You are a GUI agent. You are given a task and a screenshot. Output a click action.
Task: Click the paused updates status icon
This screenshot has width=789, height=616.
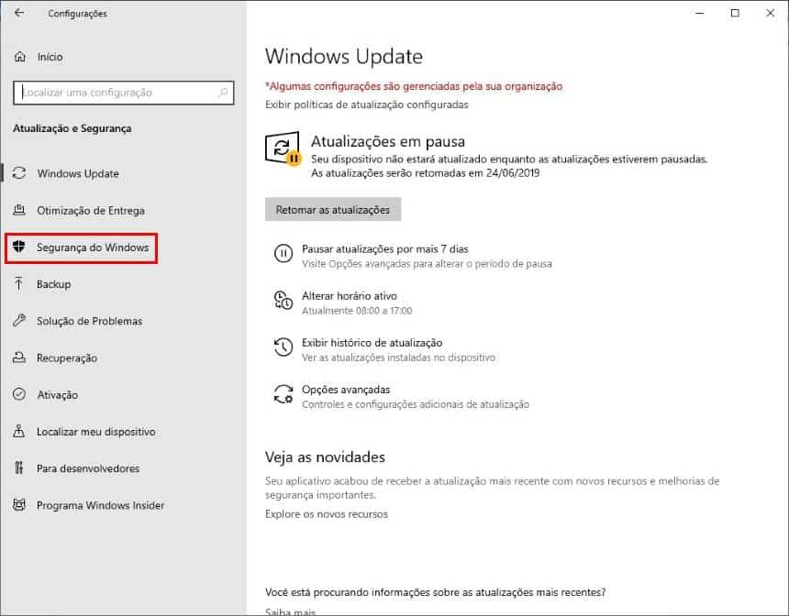pyautogui.click(x=283, y=148)
